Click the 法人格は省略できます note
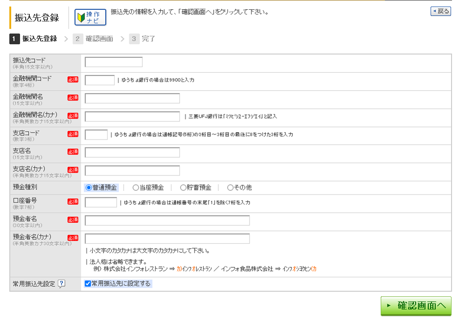 click(x=118, y=262)
